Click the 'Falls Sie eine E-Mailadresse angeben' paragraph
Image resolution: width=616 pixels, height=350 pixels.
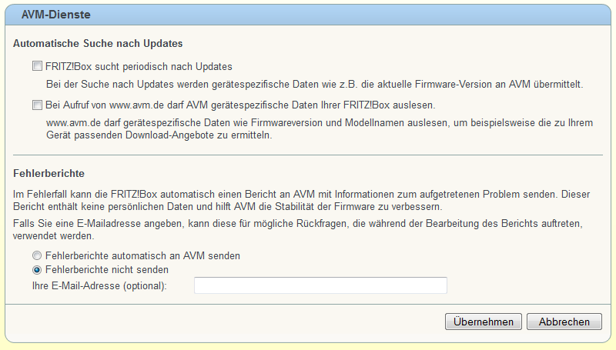(298, 229)
